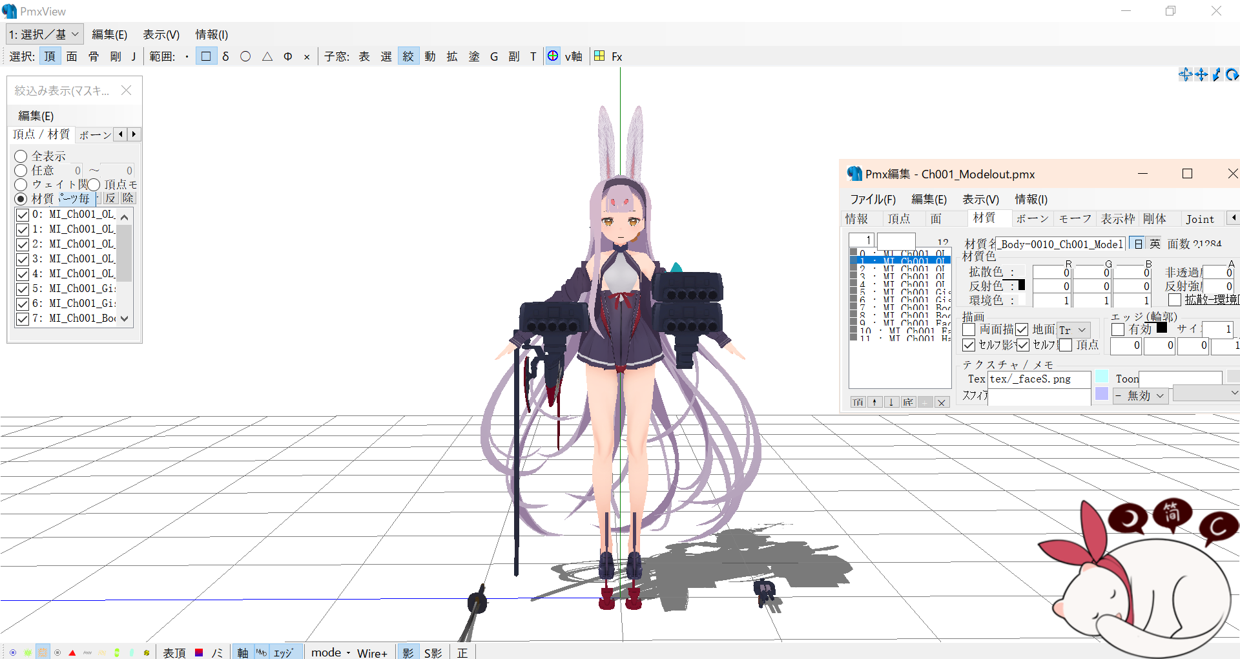Screen dimensions: 1240x659
Task: Select the 全表示 radio button
Action: pos(21,156)
